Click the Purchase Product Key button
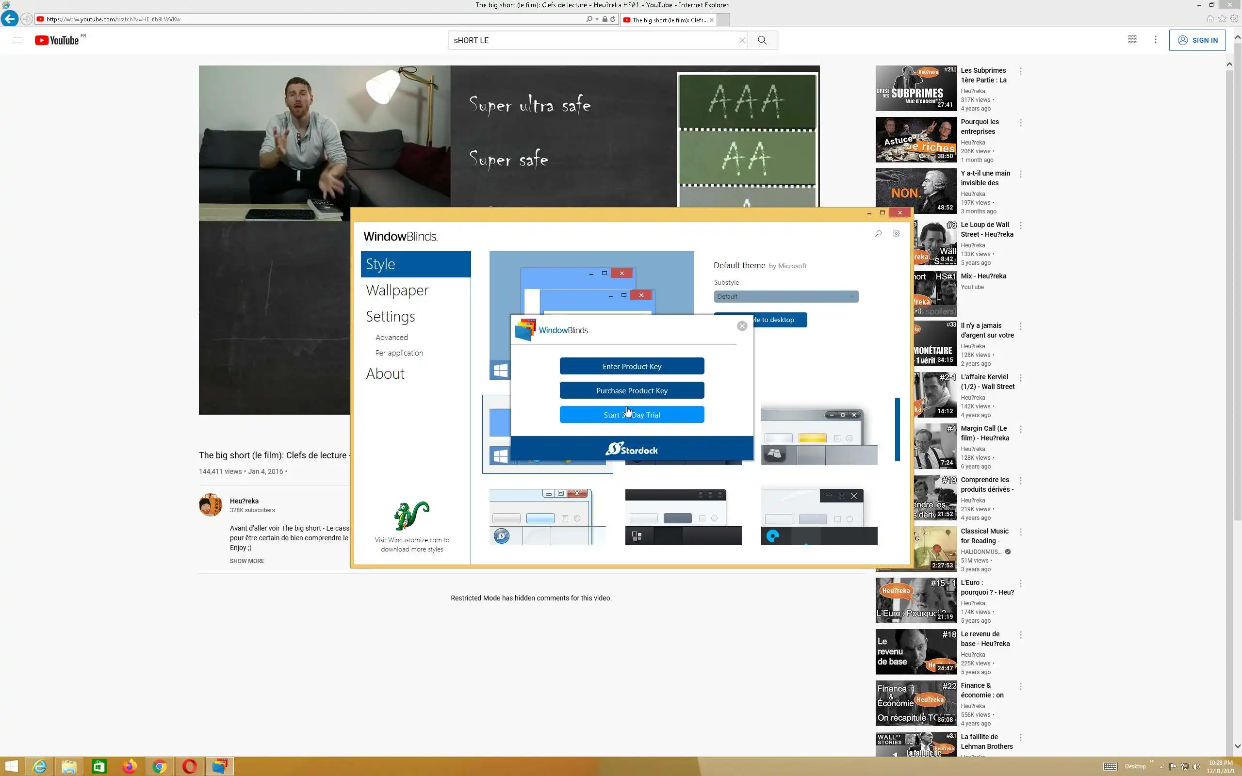This screenshot has height=776, width=1242. pyautogui.click(x=631, y=390)
